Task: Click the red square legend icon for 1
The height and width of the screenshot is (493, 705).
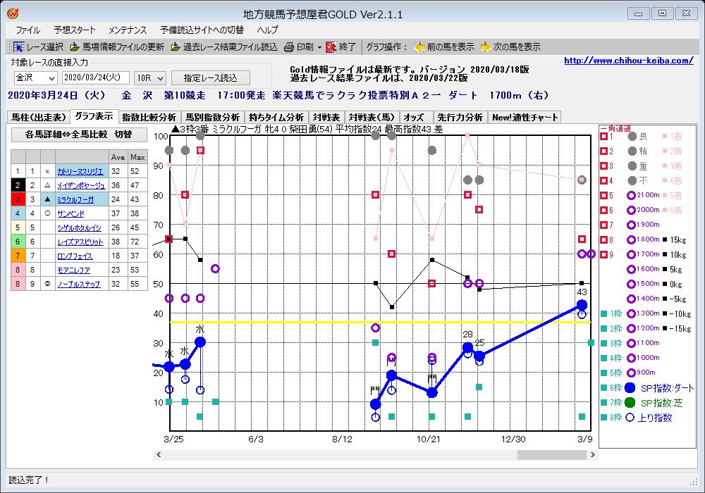Action: [604, 137]
